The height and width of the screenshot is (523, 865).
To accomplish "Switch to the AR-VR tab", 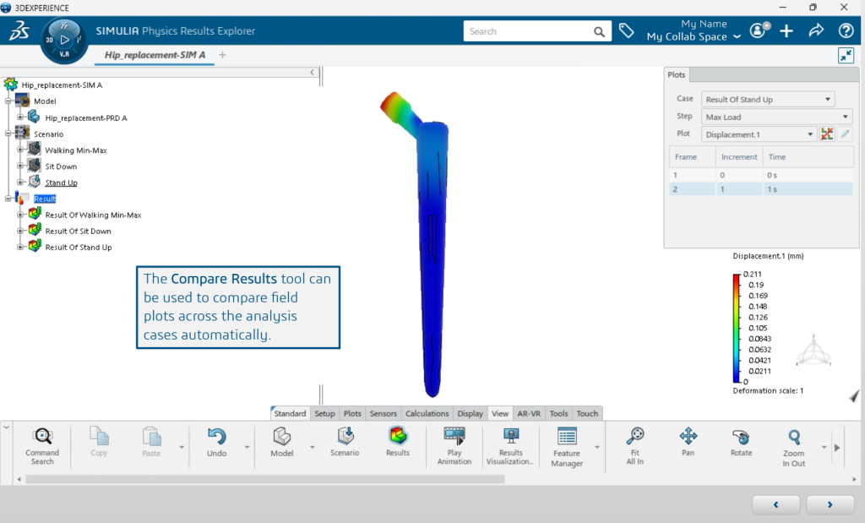I will pyautogui.click(x=529, y=413).
